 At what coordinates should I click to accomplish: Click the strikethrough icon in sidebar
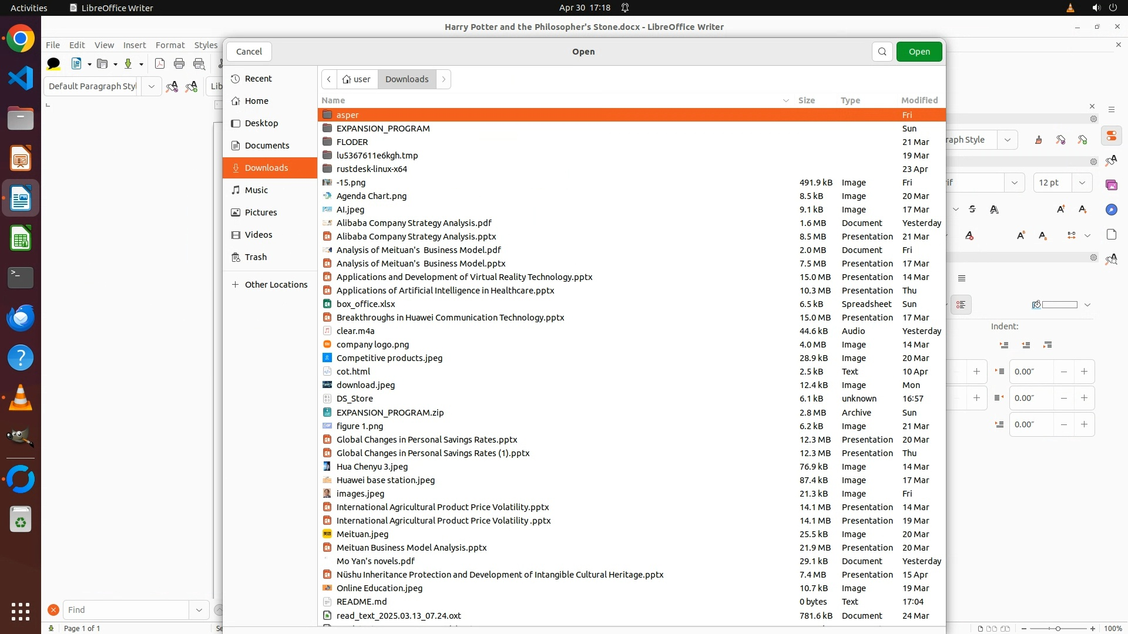click(972, 210)
